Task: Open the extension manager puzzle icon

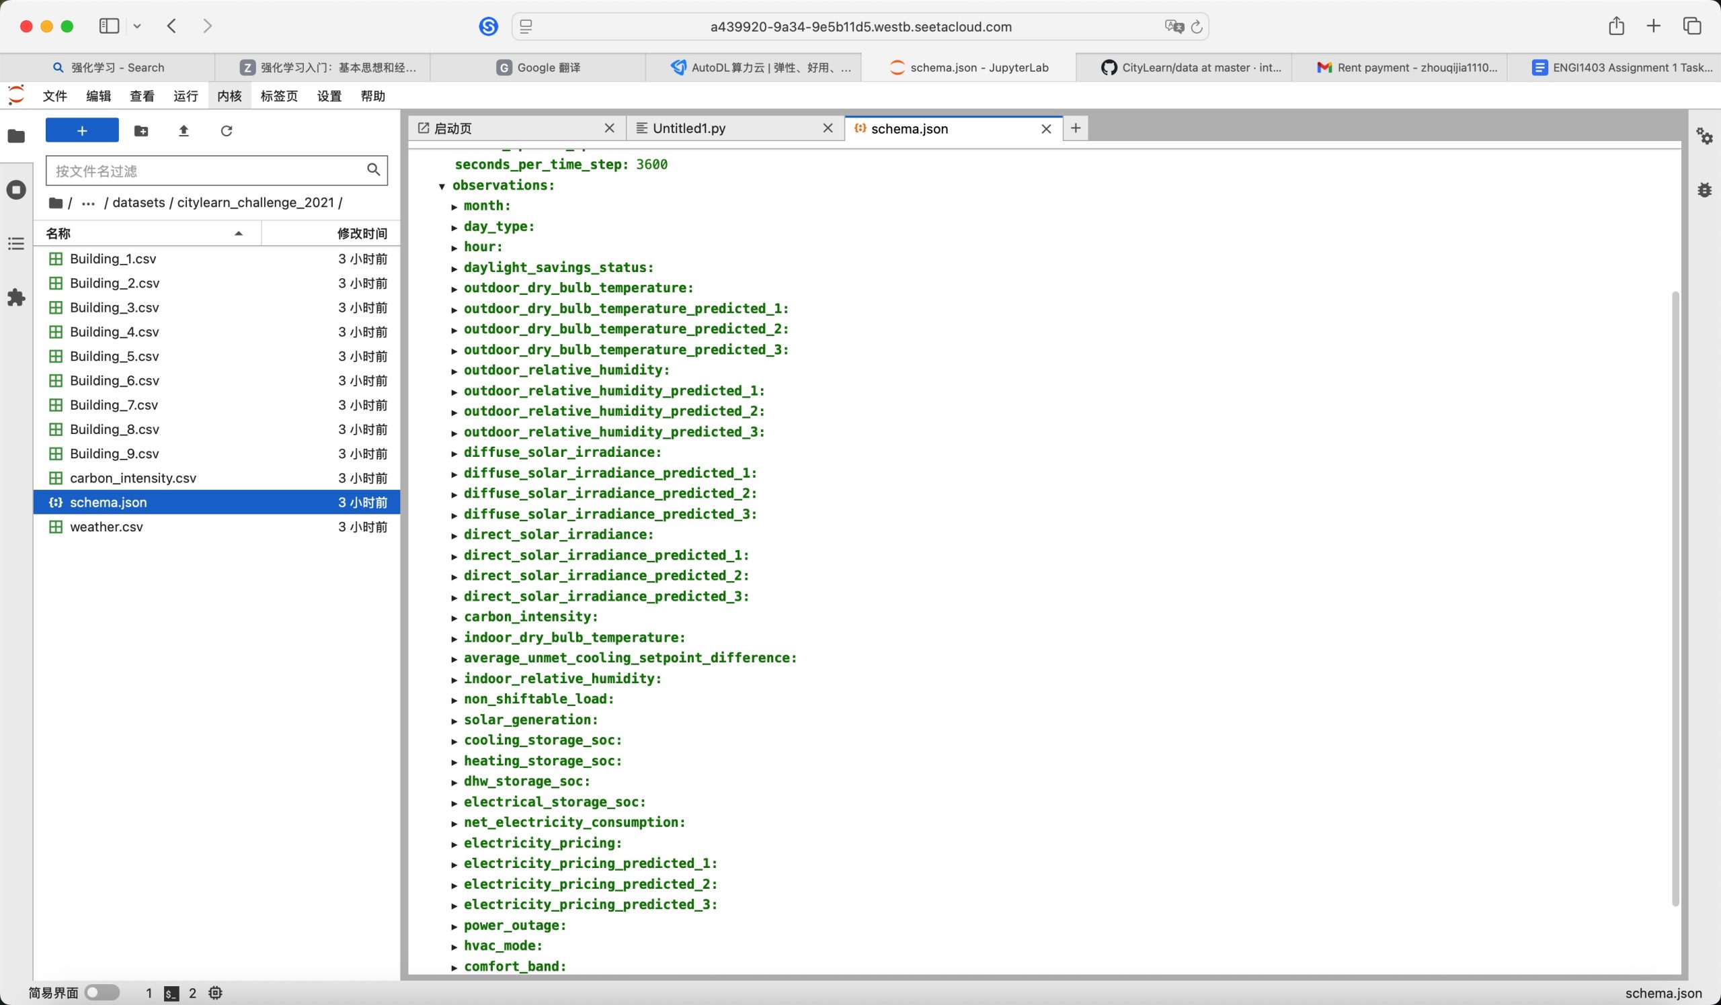Action: point(16,298)
